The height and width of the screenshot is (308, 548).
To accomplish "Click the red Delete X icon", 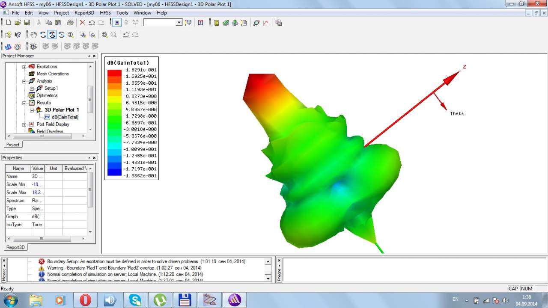I will (82, 23).
